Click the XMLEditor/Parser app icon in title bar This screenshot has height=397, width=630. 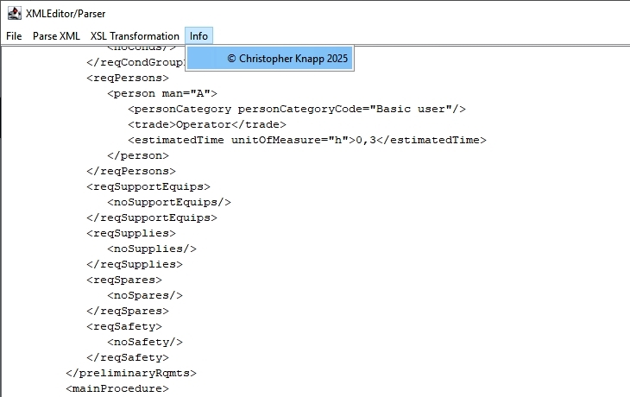click(13, 14)
